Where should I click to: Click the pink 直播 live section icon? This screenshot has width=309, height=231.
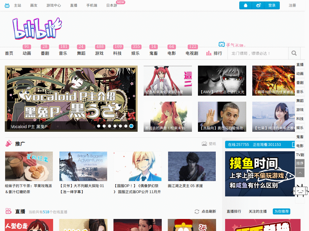(8, 211)
